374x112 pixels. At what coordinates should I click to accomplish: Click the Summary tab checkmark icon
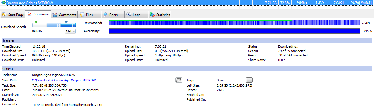(30, 14)
